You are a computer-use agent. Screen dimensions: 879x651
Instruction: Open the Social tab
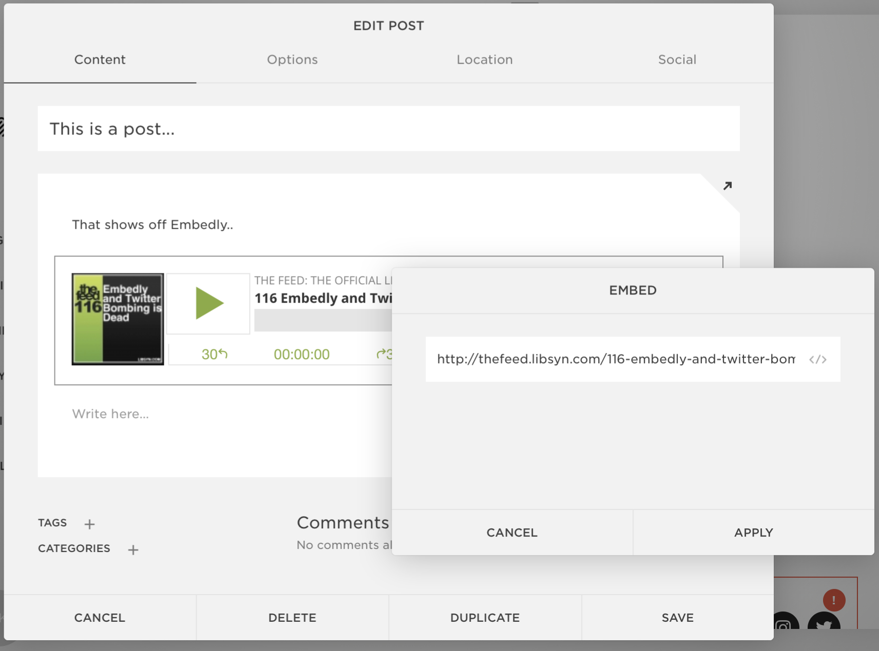(x=677, y=60)
